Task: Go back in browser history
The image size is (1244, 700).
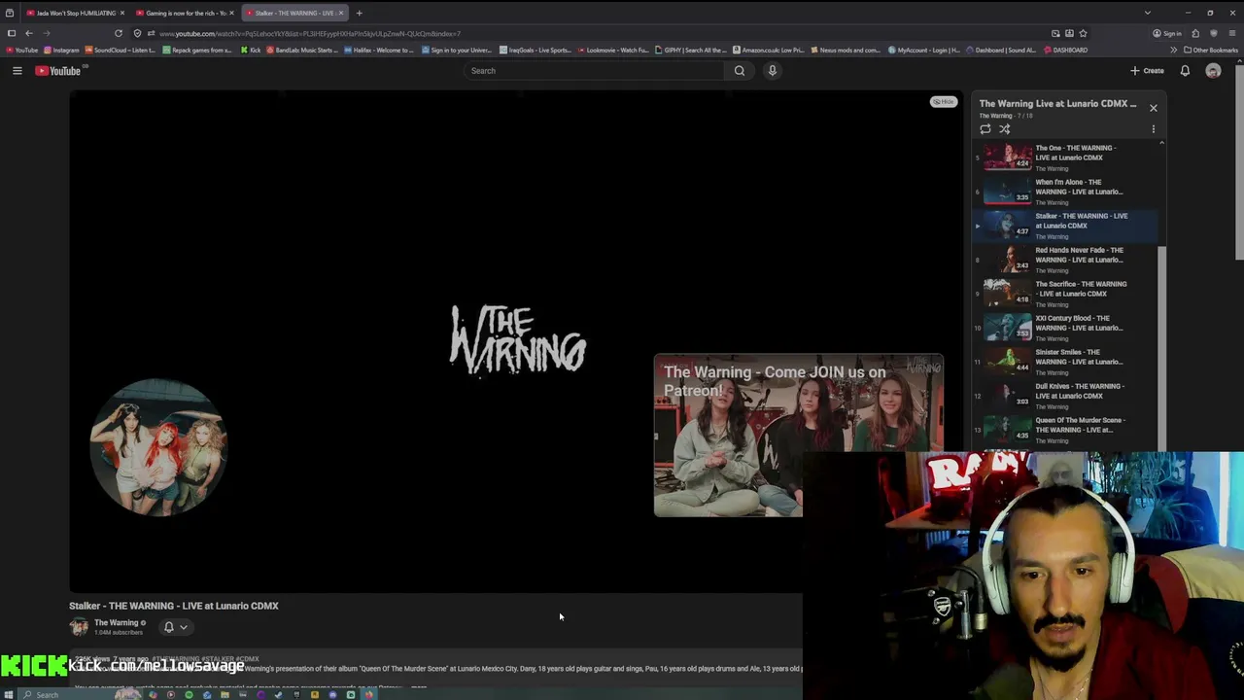Action: tap(28, 33)
